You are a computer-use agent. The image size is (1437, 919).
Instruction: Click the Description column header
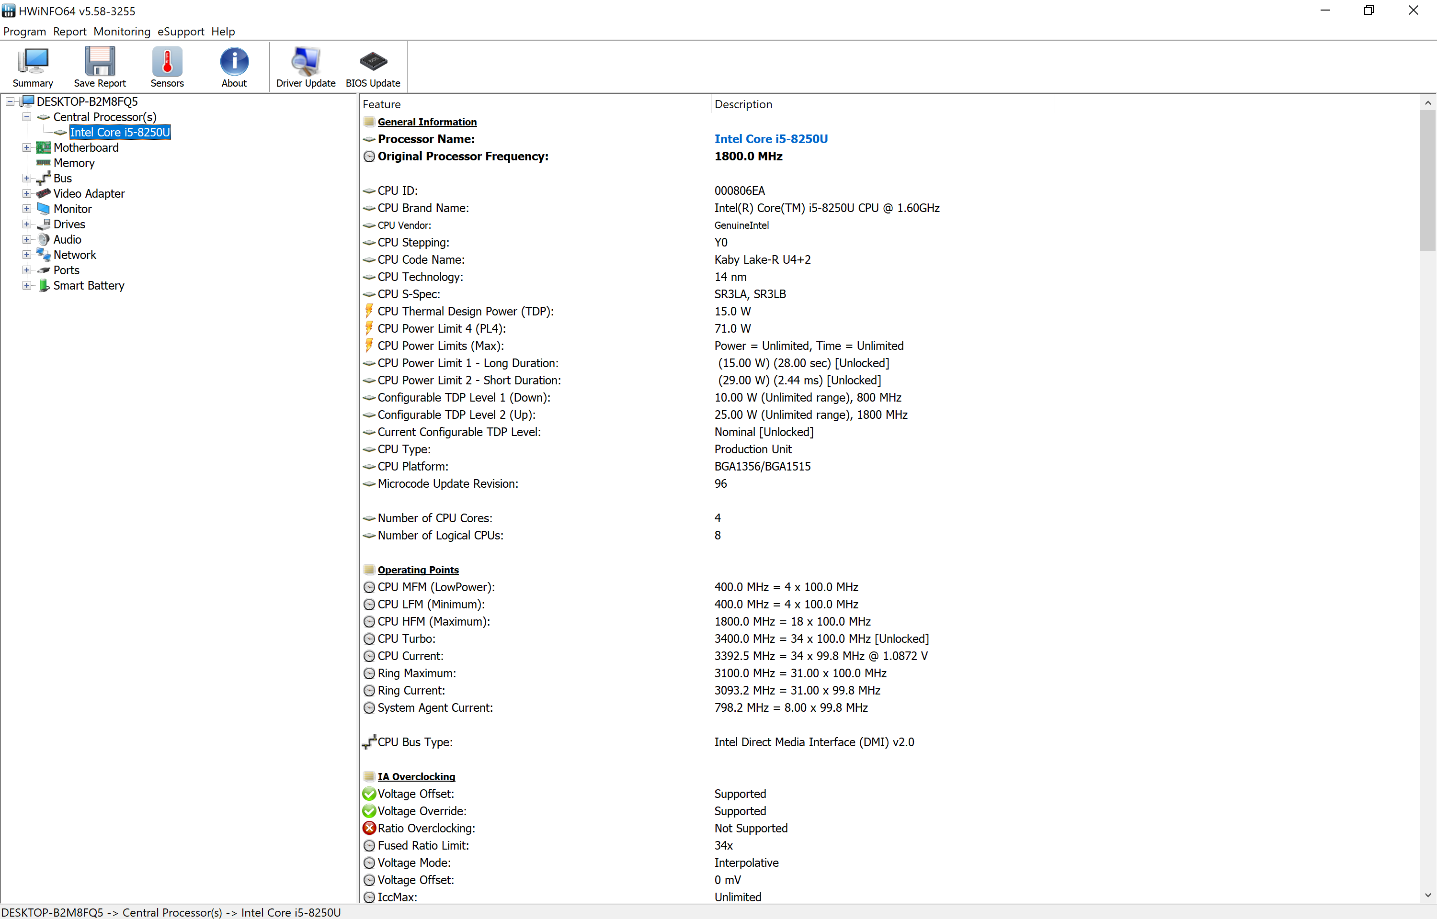tap(882, 104)
